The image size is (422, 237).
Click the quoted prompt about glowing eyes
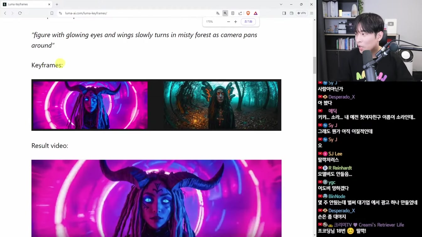click(x=144, y=40)
